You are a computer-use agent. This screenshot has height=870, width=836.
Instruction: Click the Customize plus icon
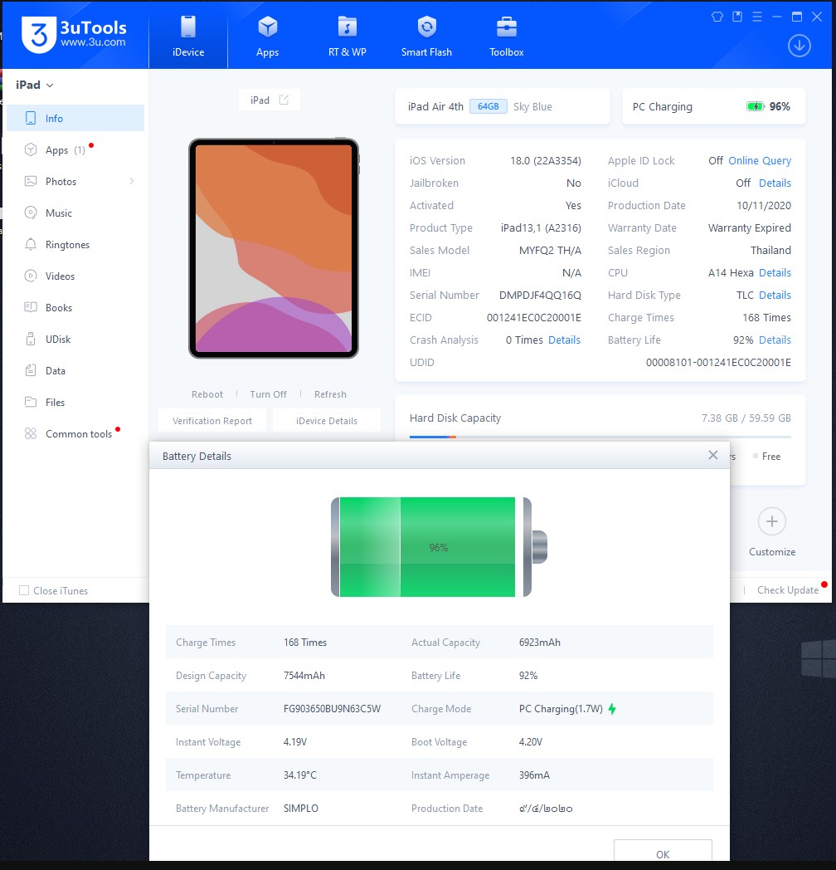tap(771, 521)
